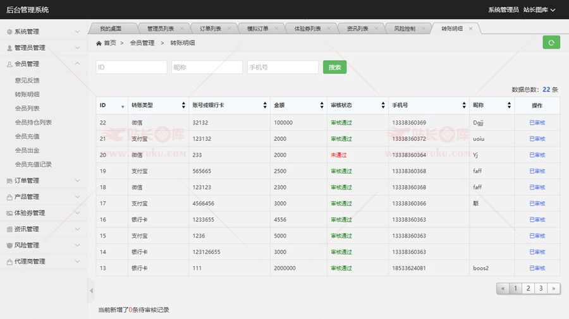
Task: Collapse the sidebar using the left arrow handle
Action: 91,291
